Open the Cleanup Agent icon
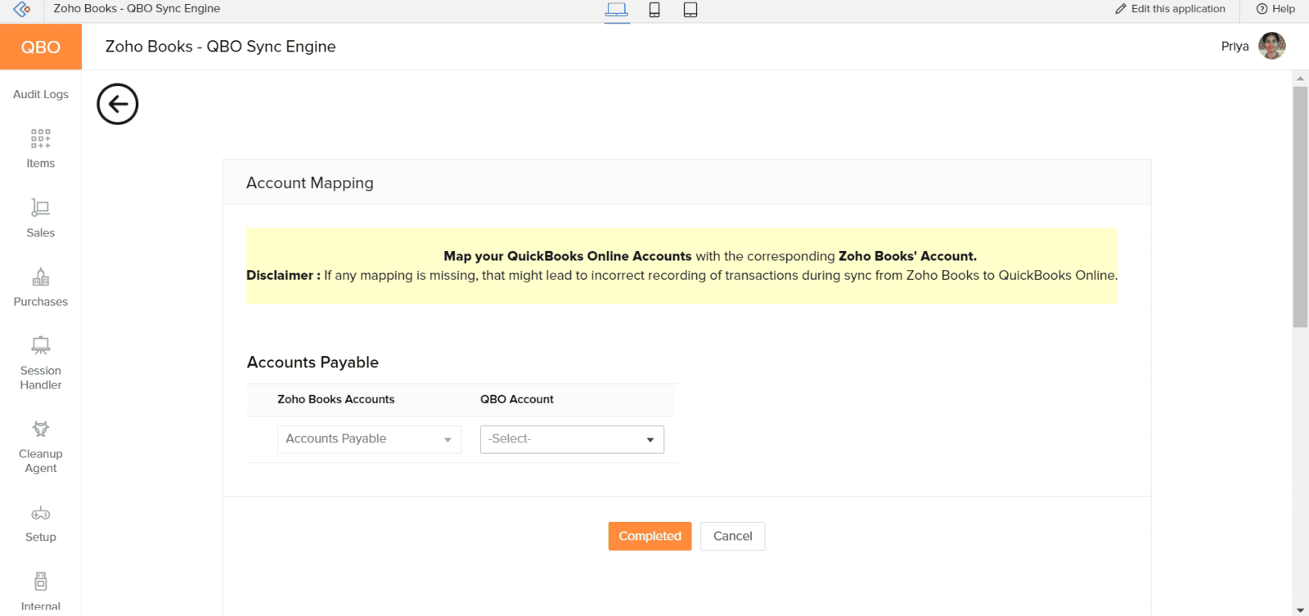 click(41, 429)
